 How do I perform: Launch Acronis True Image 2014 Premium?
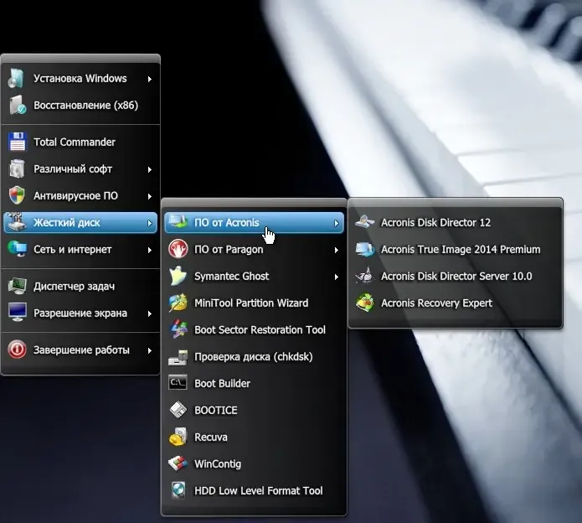coord(456,249)
